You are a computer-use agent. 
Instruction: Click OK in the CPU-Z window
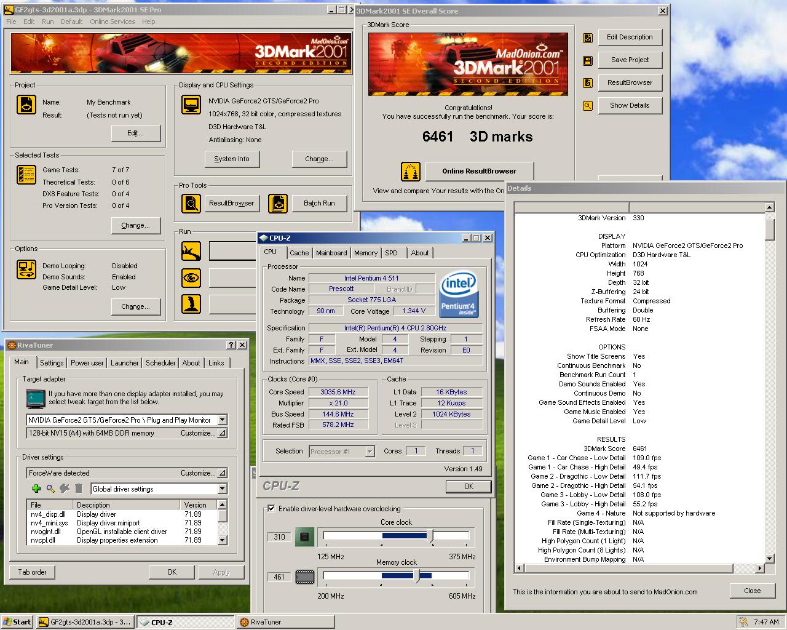tap(469, 486)
